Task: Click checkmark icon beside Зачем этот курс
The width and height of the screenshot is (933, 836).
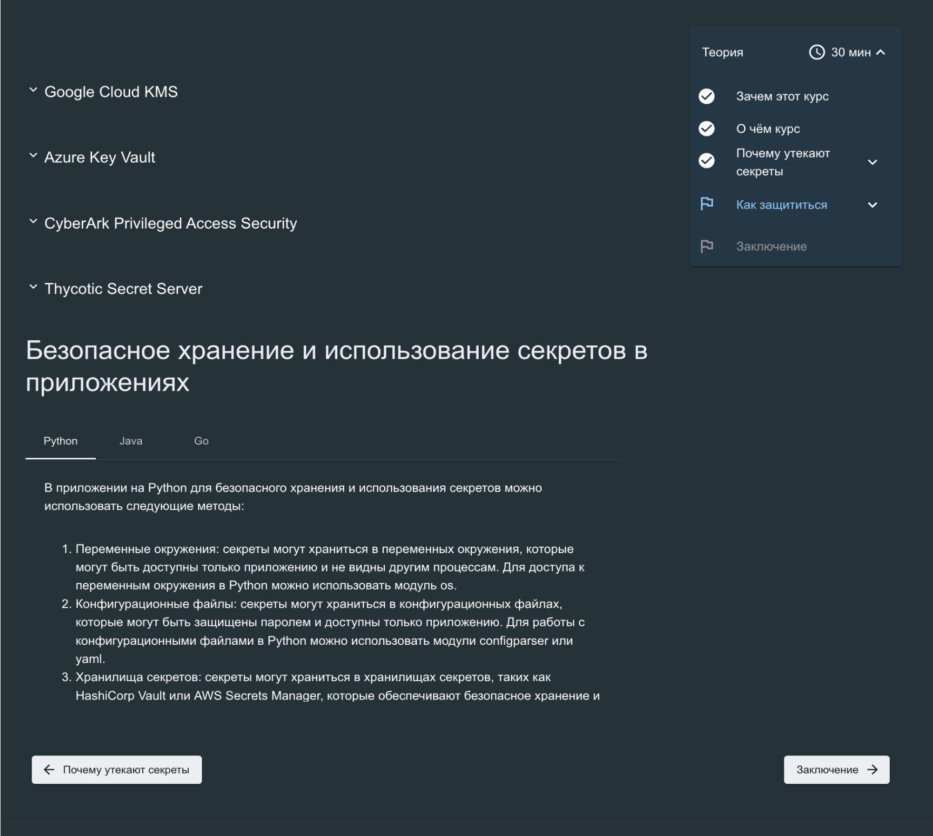Action: (x=707, y=96)
